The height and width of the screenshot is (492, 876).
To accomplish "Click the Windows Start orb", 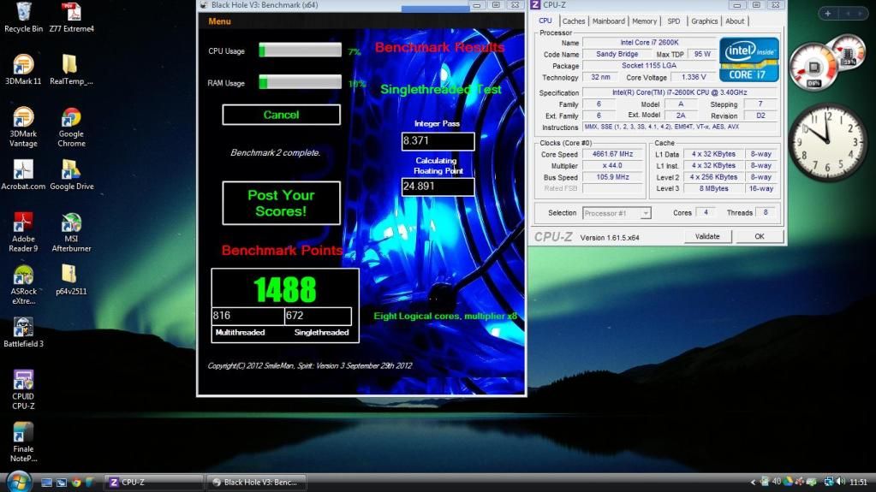I will 19,482.
